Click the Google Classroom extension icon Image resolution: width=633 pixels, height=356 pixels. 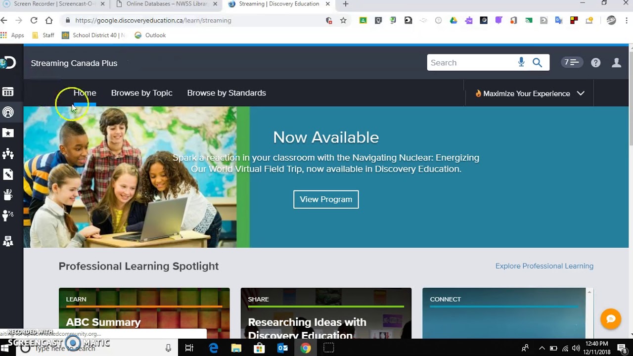[x=363, y=20]
